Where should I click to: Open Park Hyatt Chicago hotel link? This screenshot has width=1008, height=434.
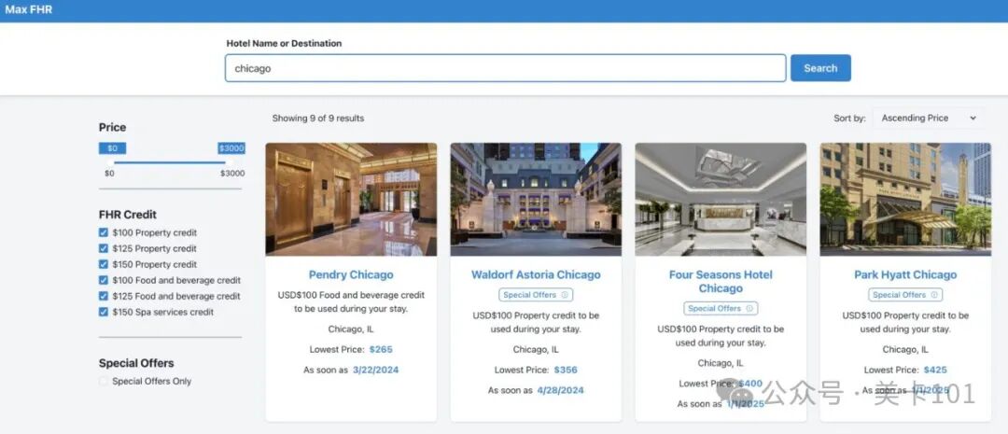905,274
